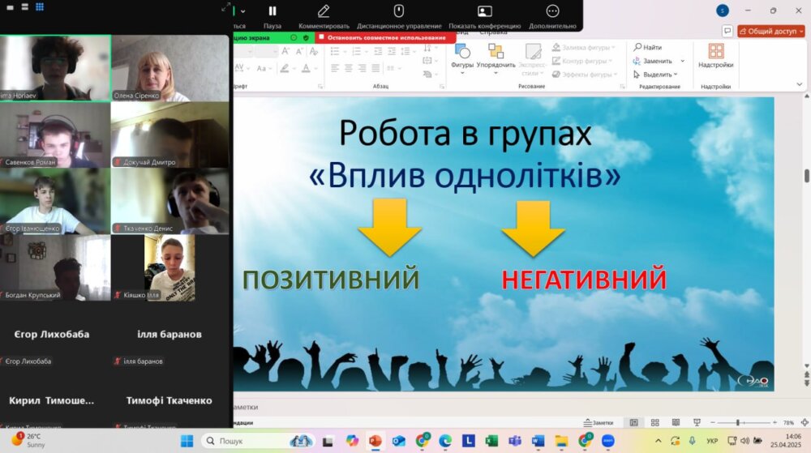
Task: Open Microsoft Teams from the taskbar
Action: (x=515, y=441)
